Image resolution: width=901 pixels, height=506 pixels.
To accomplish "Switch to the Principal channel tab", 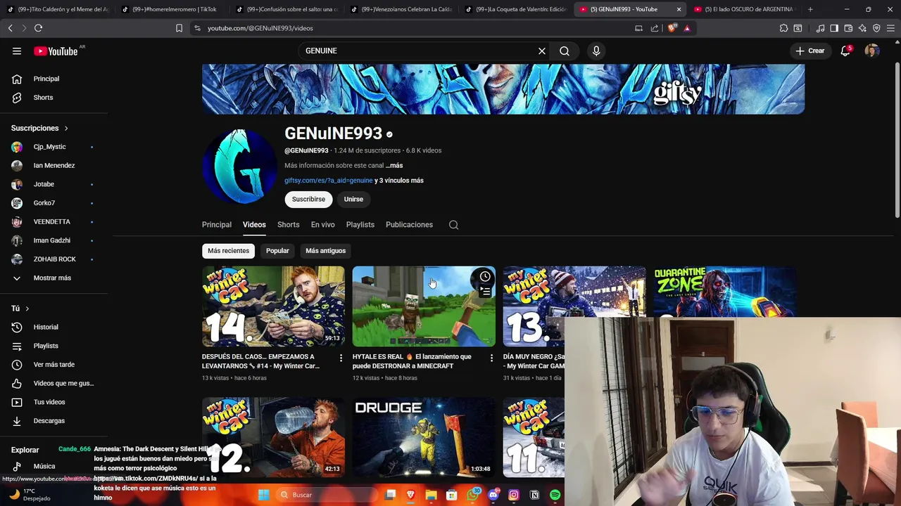I will tap(217, 225).
